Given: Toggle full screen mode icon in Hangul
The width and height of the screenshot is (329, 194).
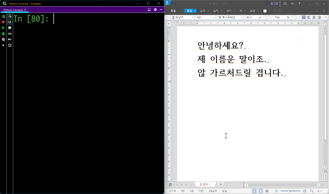Looking at the screenshot, I should [285, 4].
